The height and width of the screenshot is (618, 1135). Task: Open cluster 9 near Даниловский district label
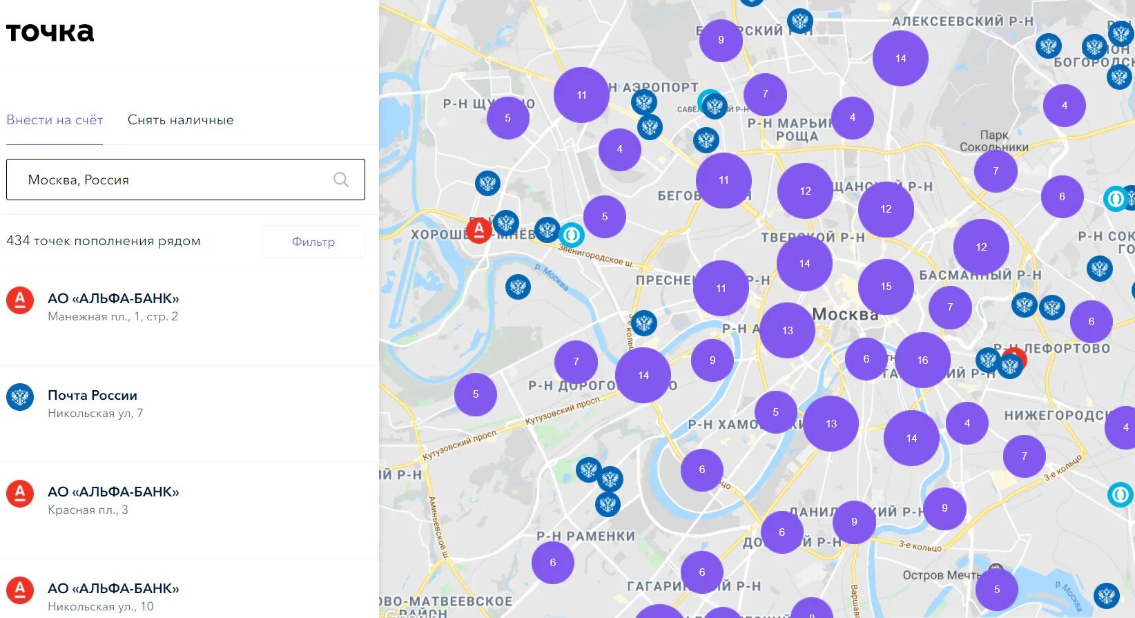click(854, 522)
